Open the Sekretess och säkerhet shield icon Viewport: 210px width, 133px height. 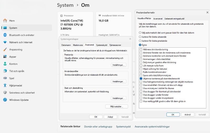coord(5,92)
